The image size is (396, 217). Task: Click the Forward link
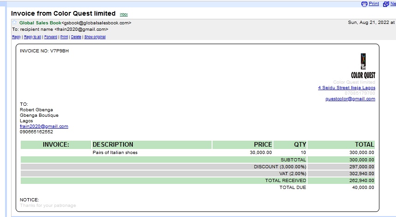pos(51,37)
